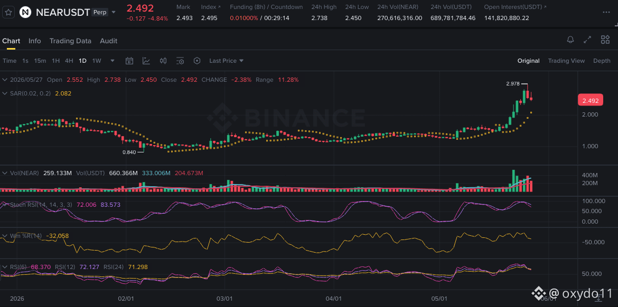Click the 04/01 date on time axis
This screenshot has height=307, width=618.
pyautogui.click(x=333, y=299)
